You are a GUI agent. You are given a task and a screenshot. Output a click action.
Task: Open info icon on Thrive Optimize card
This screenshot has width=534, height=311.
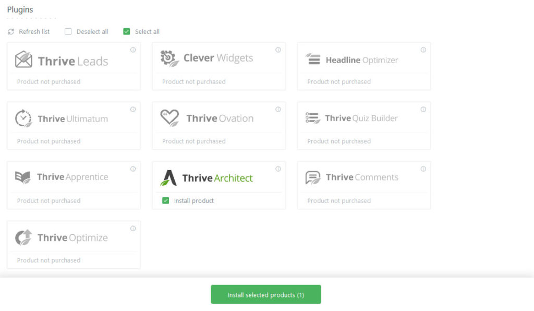[x=133, y=228]
